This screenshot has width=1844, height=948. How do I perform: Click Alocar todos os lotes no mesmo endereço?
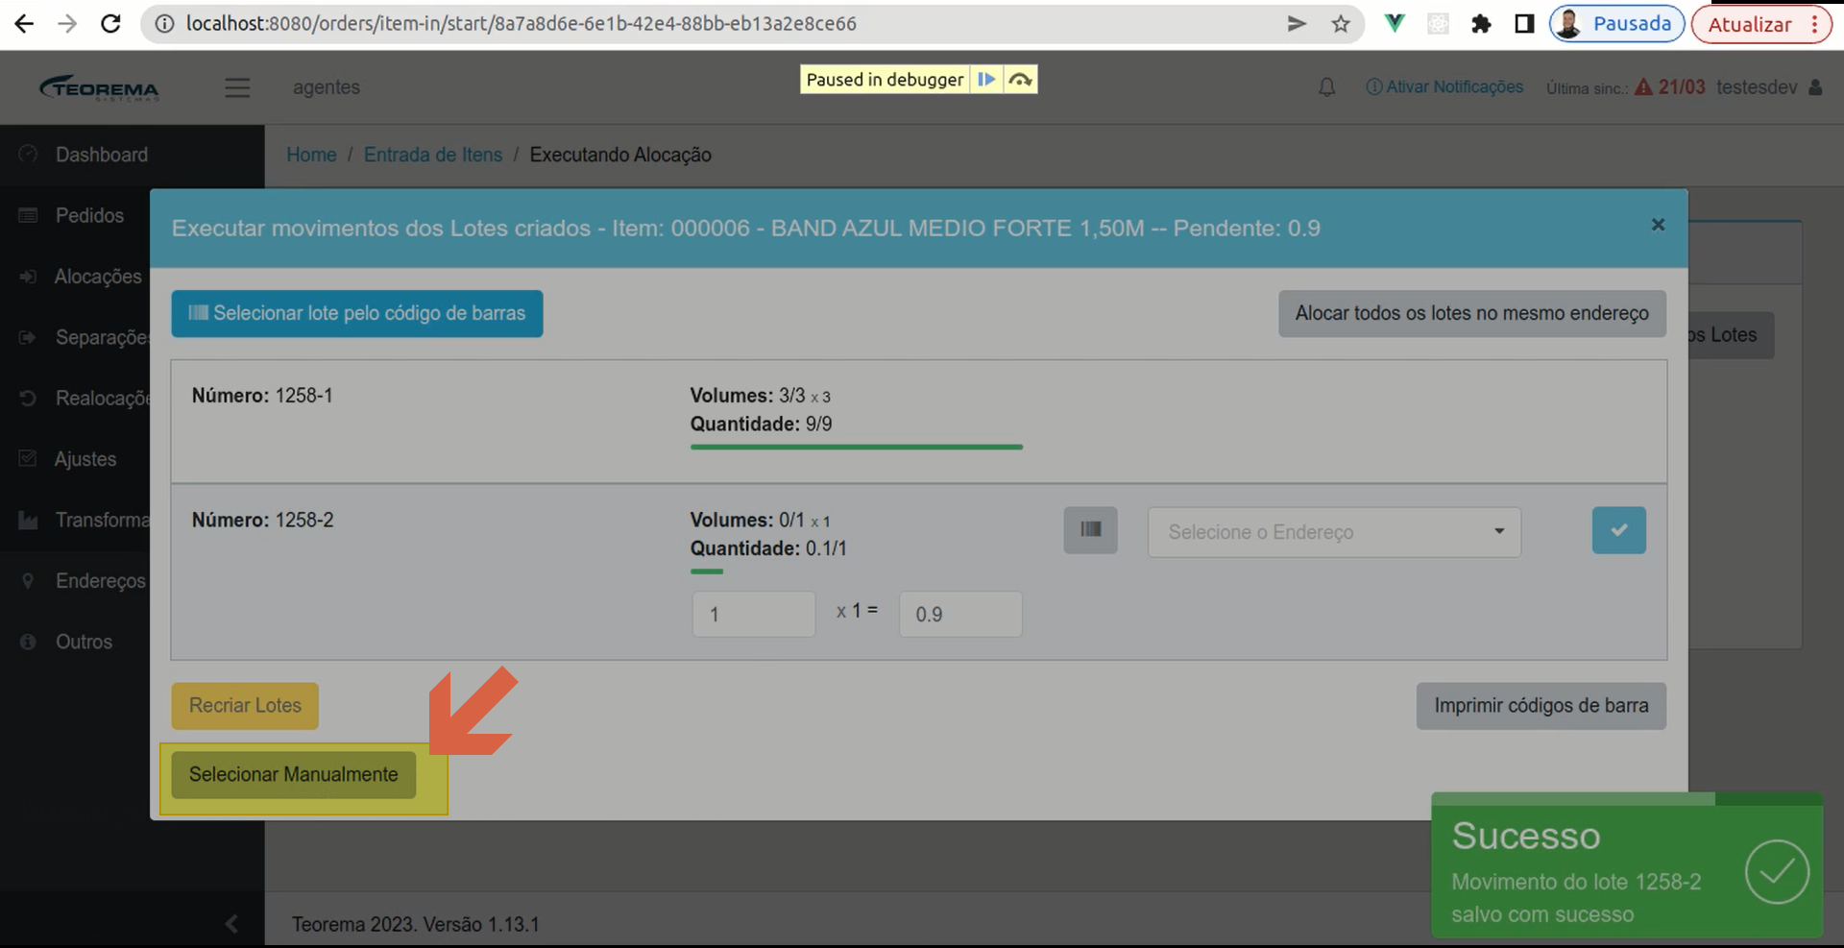[x=1471, y=313]
